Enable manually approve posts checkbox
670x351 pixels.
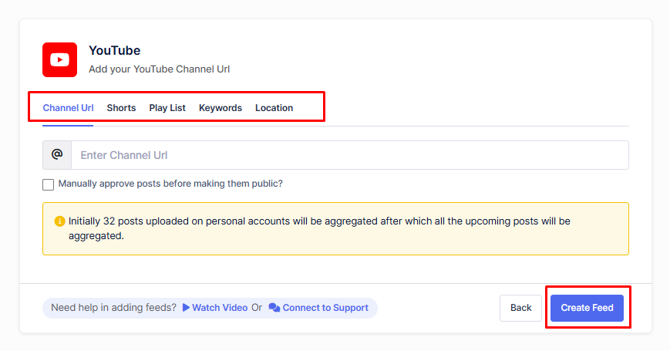click(x=49, y=184)
